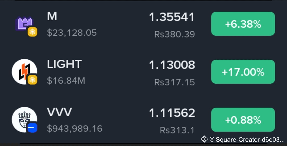Click the Binance logo in the watermark
This screenshot has height=146, width=287.
pyautogui.click(x=204, y=139)
